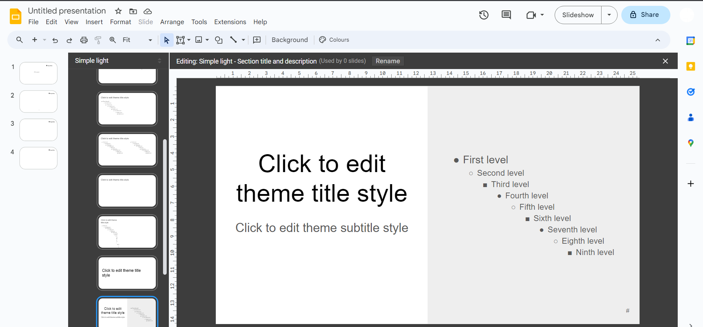Select the shape insert tool
The height and width of the screenshot is (327, 703).
(219, 40)
